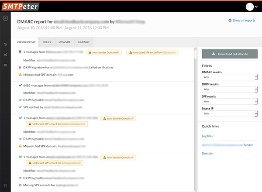Image resolution: width=262 pixels, height=192 pixels.
Task: Open the Log files quick link
Action: (207, 136)
